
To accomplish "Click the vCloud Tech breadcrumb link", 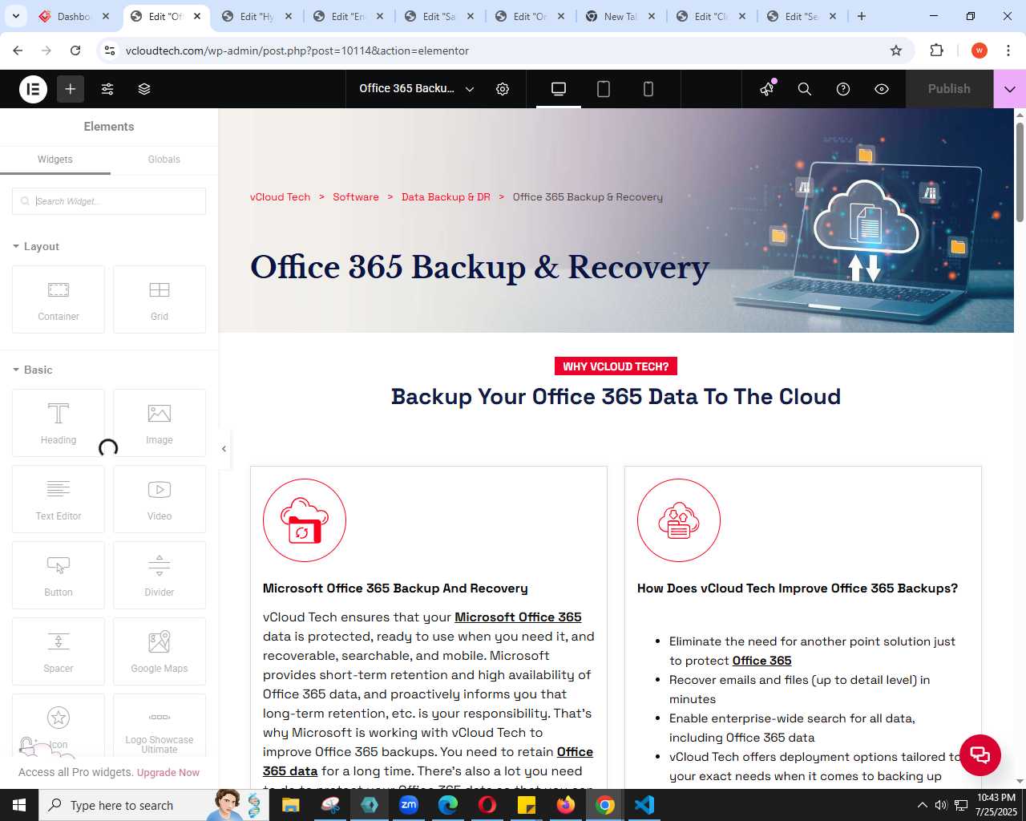I will 280,197.
